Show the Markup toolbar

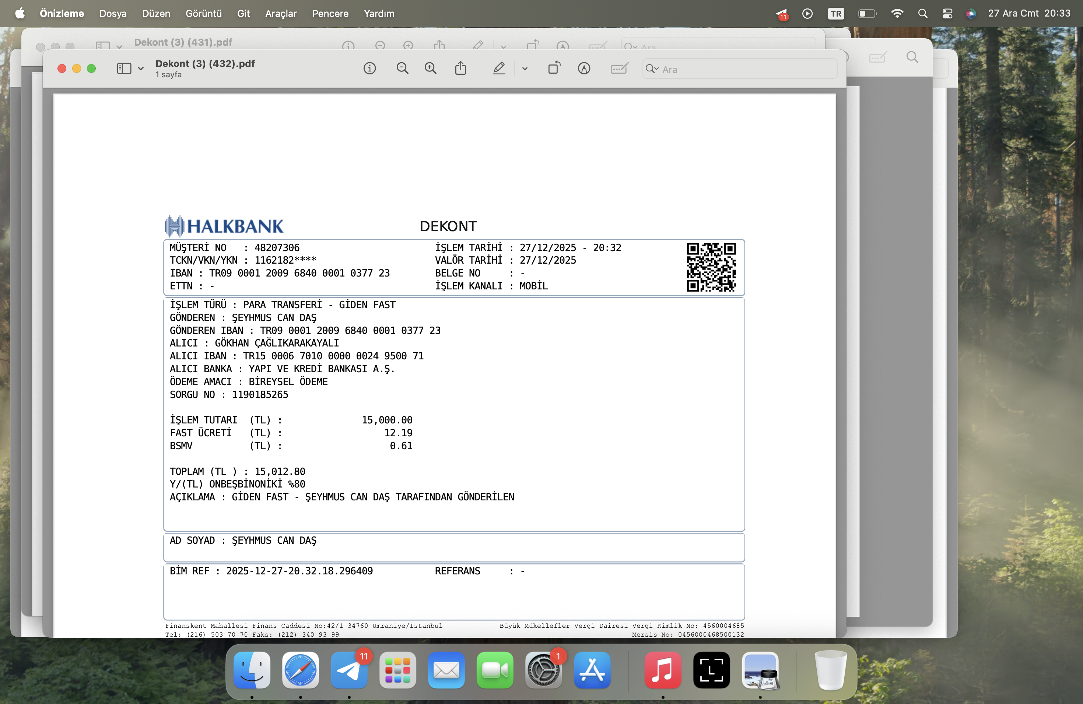point(584,69)
